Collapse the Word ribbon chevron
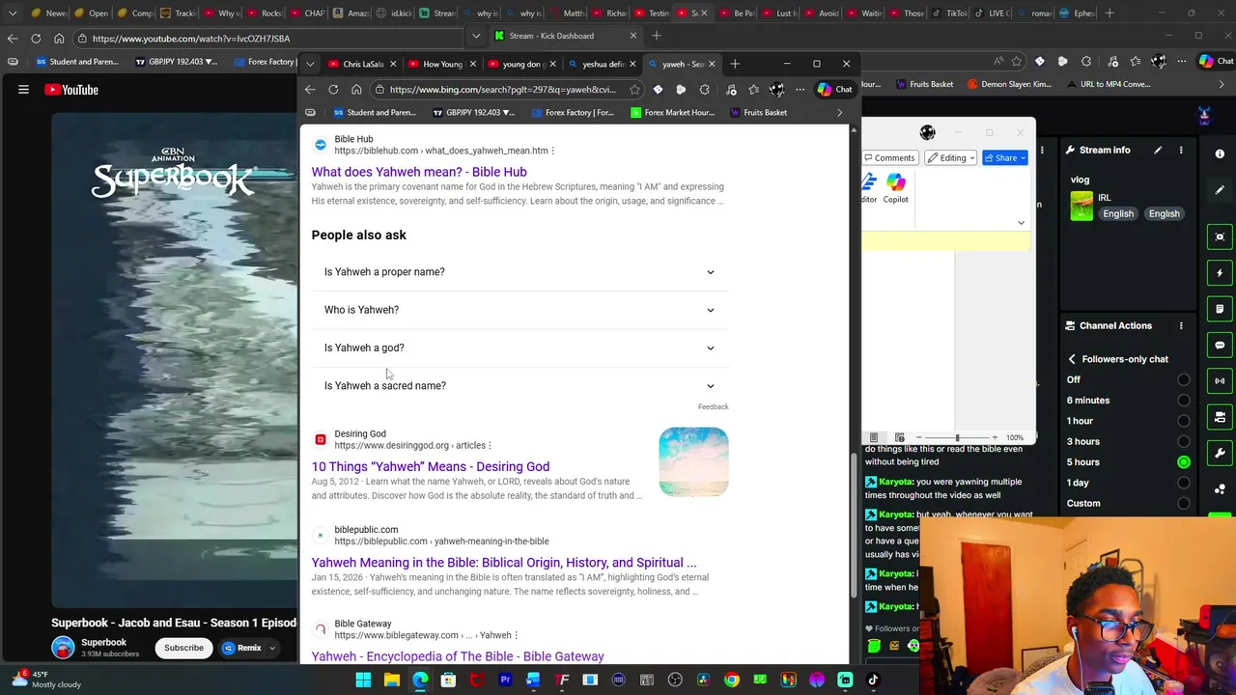Viewport: 1236px width, 695px height. click(1021, 223)
